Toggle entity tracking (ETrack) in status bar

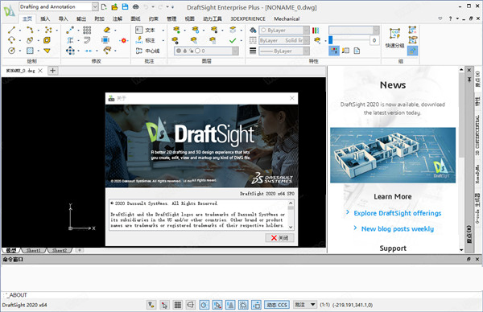(230, 305)
